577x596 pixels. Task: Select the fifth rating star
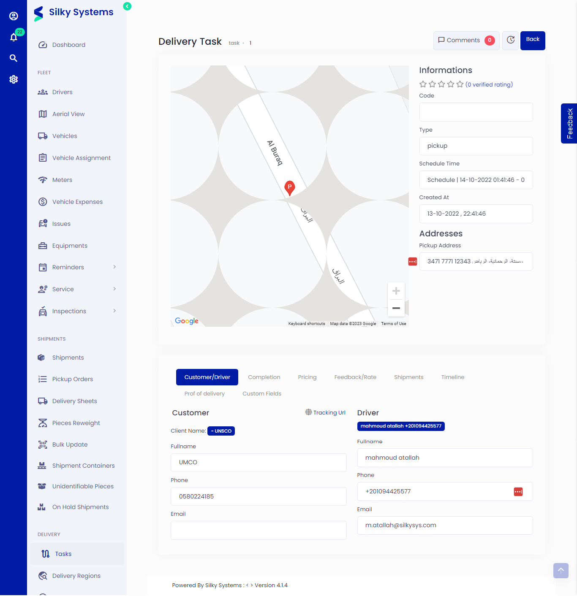pyautogui.click(x=460, y=84)
